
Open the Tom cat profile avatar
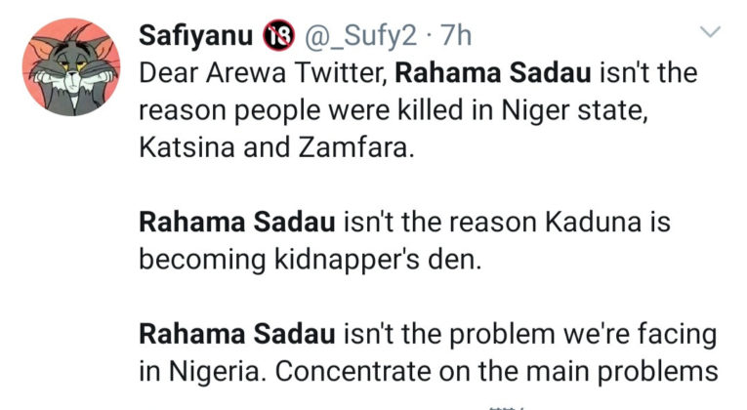[x=70, y=66]
